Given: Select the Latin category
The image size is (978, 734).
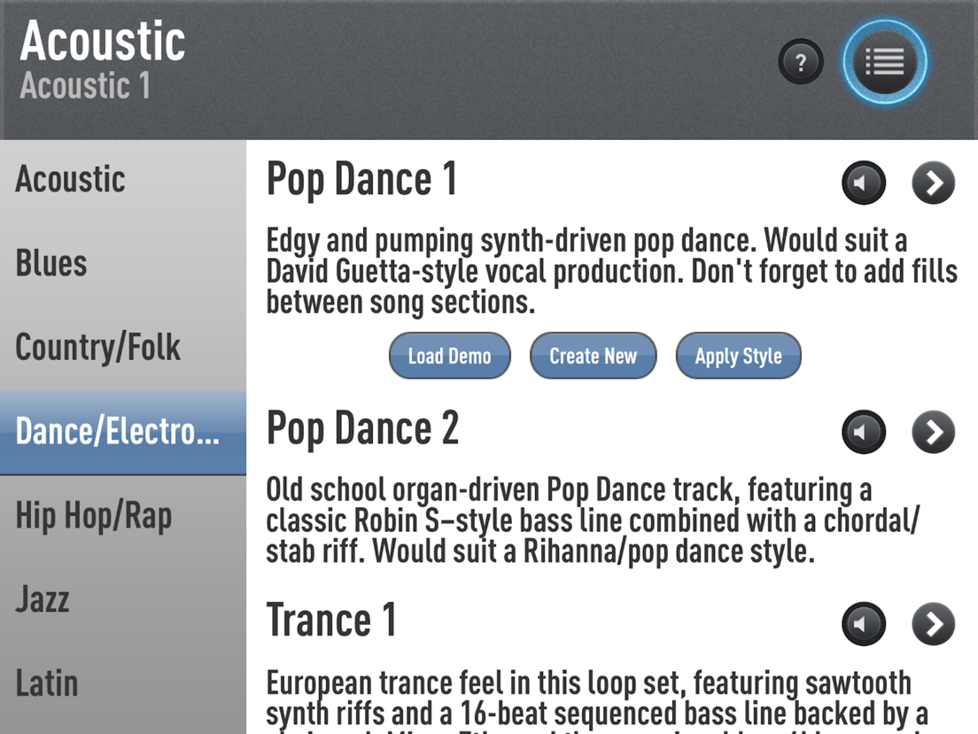Looking at the screenshot, I should click(123, 683).
